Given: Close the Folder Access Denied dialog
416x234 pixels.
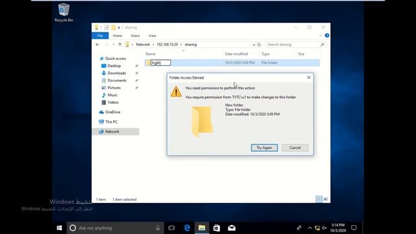Looking at the screenshot, I should pyautogui.click(x=309, y=77).
